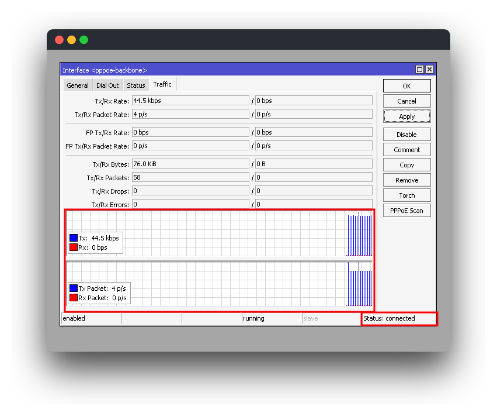Image resolution: width=497 pixels, height=416 pixels.
Task: Switch to the Dial Out tab
Action: 107,85
